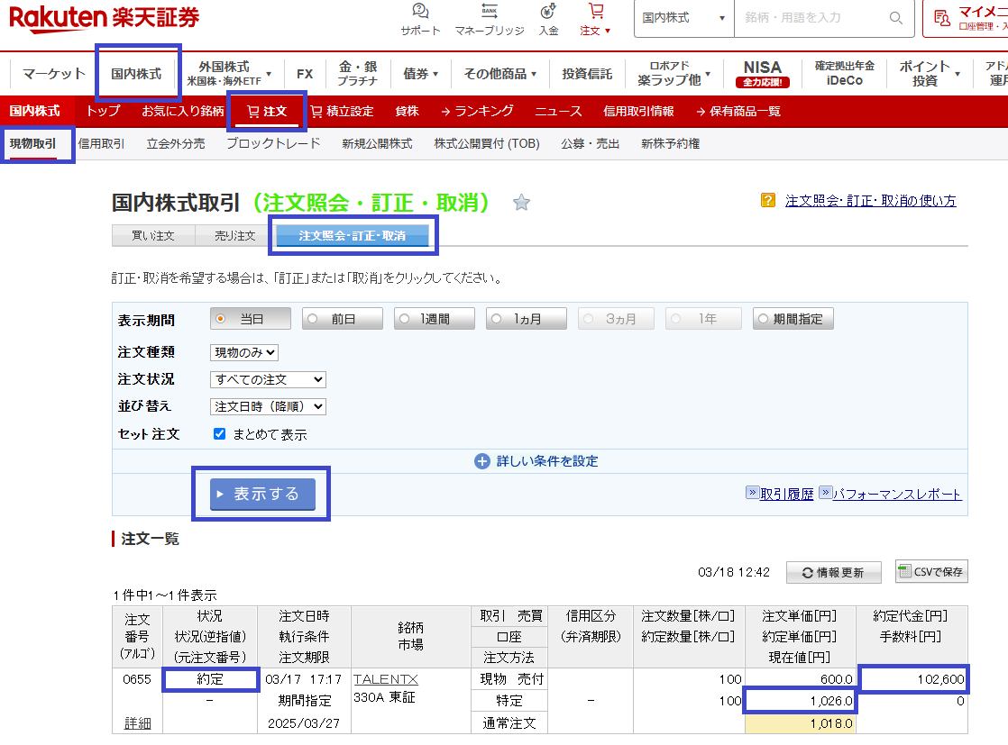Open マネーブリッジ bank transfer icon
Viewport: 1008px width, 745px height.
pos(489,13)
